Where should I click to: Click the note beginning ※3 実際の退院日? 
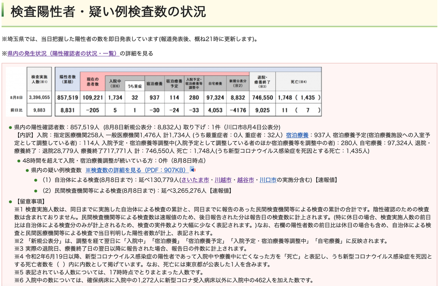[x=131, y=249]
